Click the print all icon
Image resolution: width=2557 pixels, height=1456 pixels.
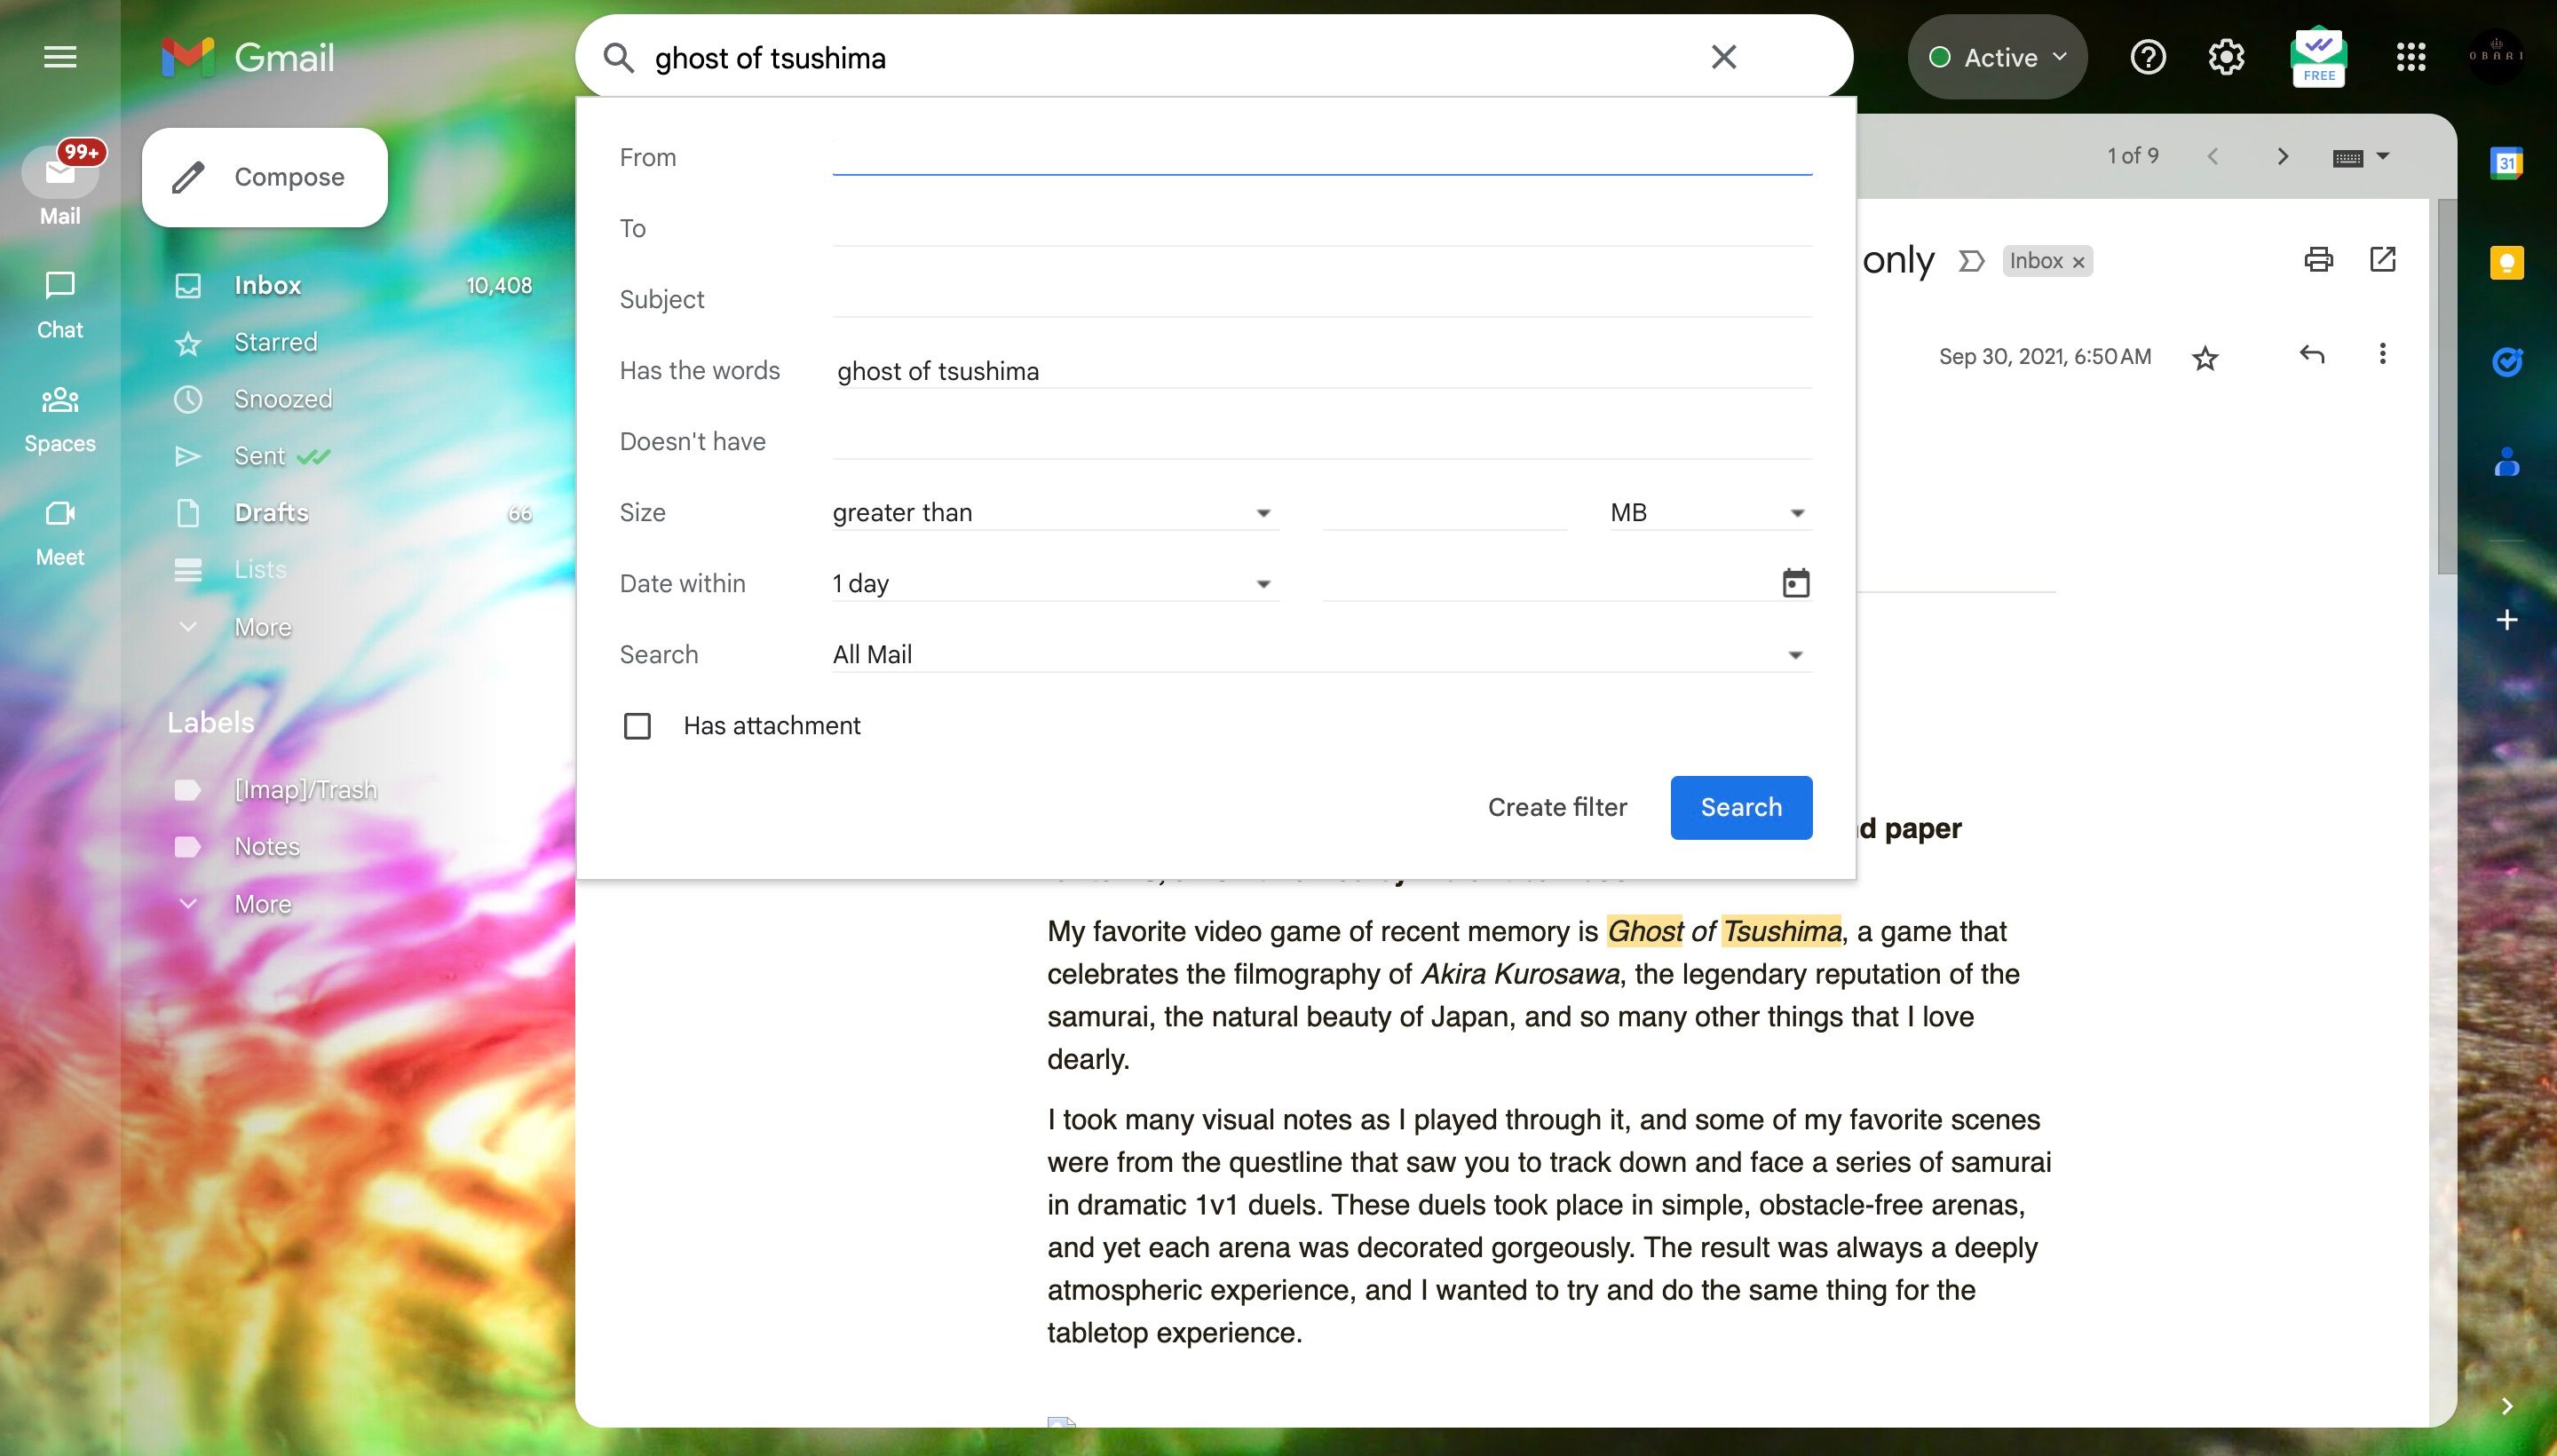click(2318, 260)
